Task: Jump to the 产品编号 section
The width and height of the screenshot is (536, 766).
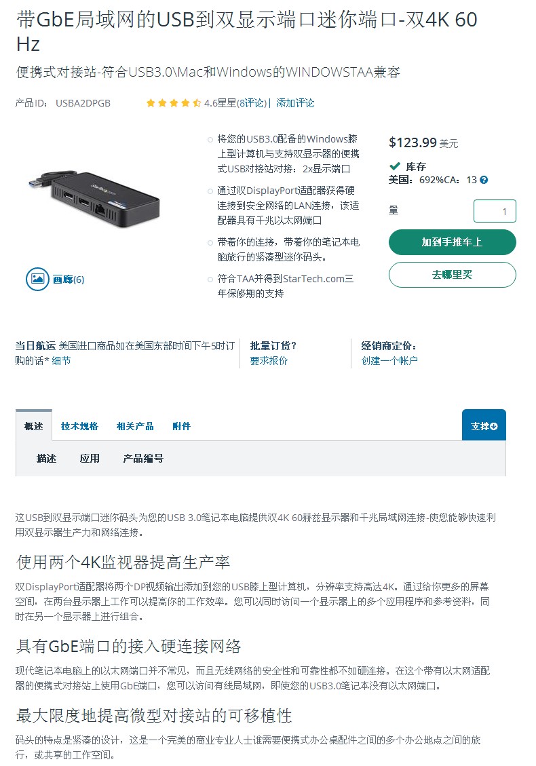Action: pos(142,458)
